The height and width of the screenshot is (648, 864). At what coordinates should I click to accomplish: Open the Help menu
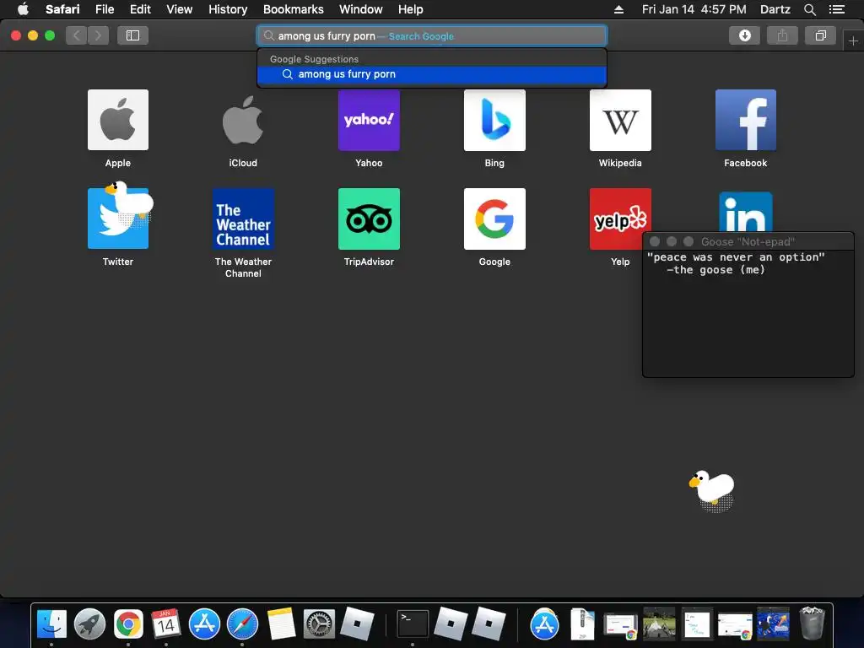click(411, 9)
